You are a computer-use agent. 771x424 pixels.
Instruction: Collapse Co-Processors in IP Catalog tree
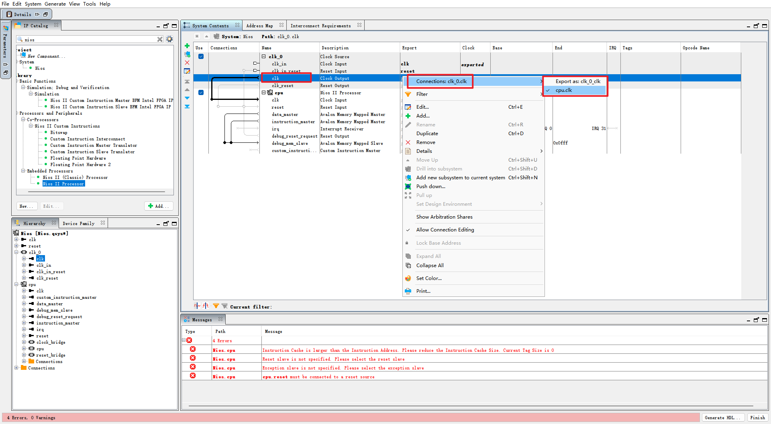23,120
